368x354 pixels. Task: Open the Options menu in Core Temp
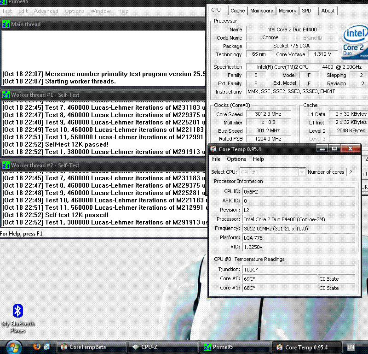pos(236,159)
